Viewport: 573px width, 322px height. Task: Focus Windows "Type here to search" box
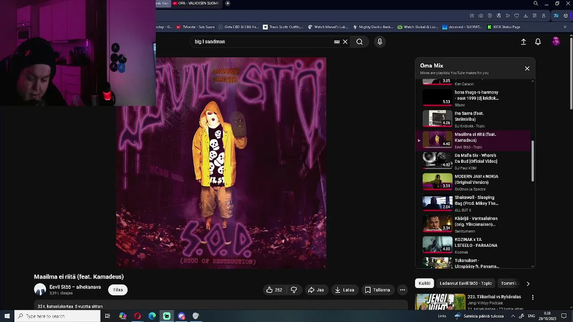coord(57,316)
